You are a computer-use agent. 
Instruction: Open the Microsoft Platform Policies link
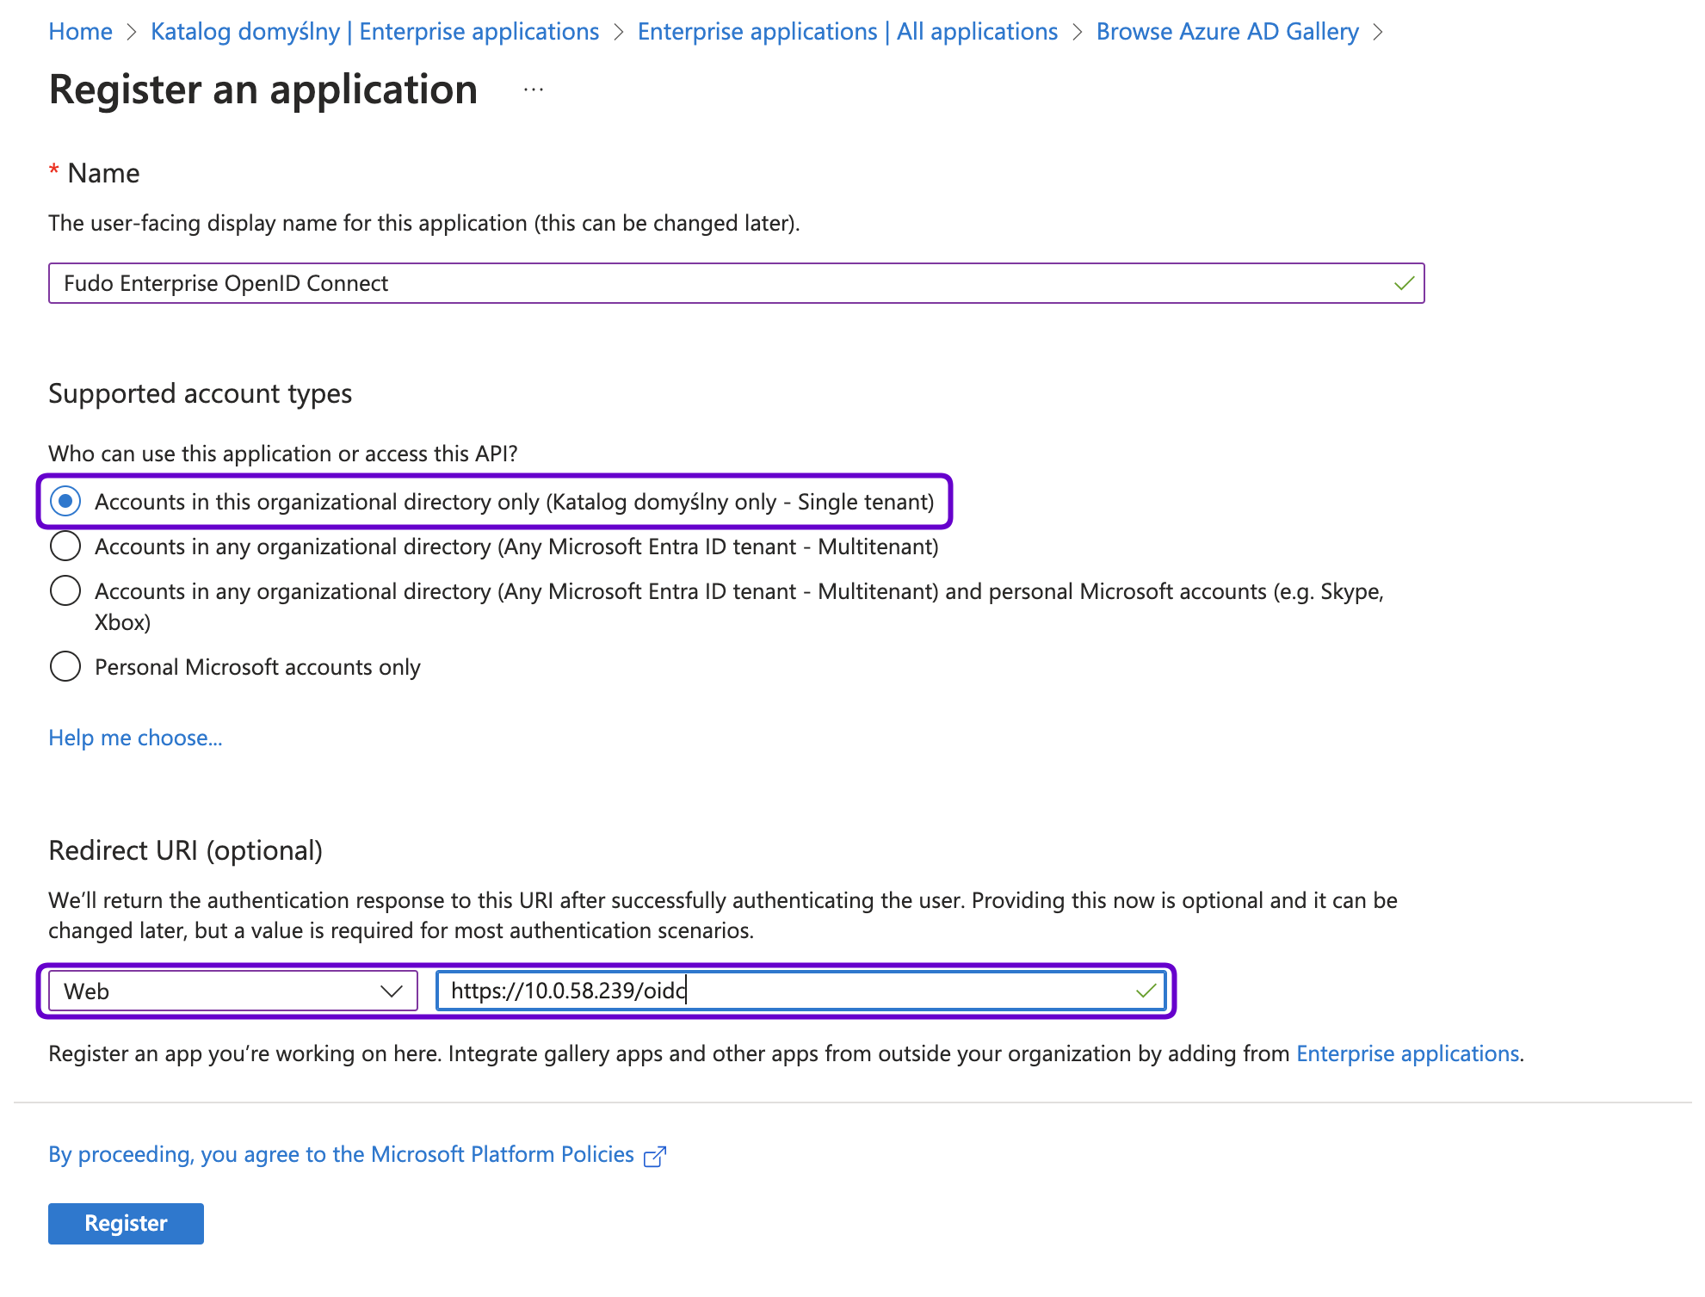(x=341, y=1154)
